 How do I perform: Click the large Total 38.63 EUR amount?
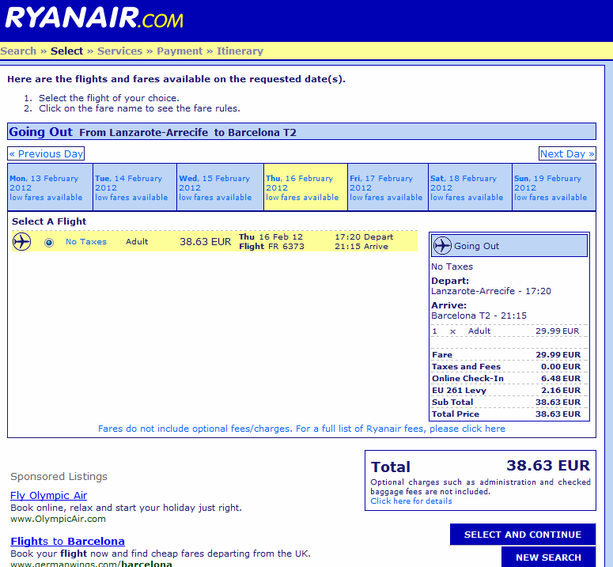[548, 466]
